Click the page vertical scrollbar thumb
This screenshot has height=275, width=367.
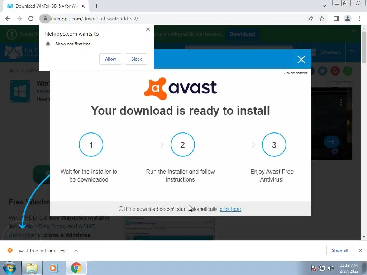point(364,47)
